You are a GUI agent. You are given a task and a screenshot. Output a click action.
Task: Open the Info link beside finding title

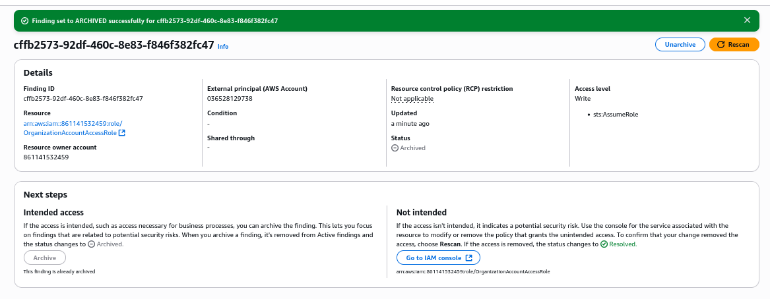click(223, 47)
